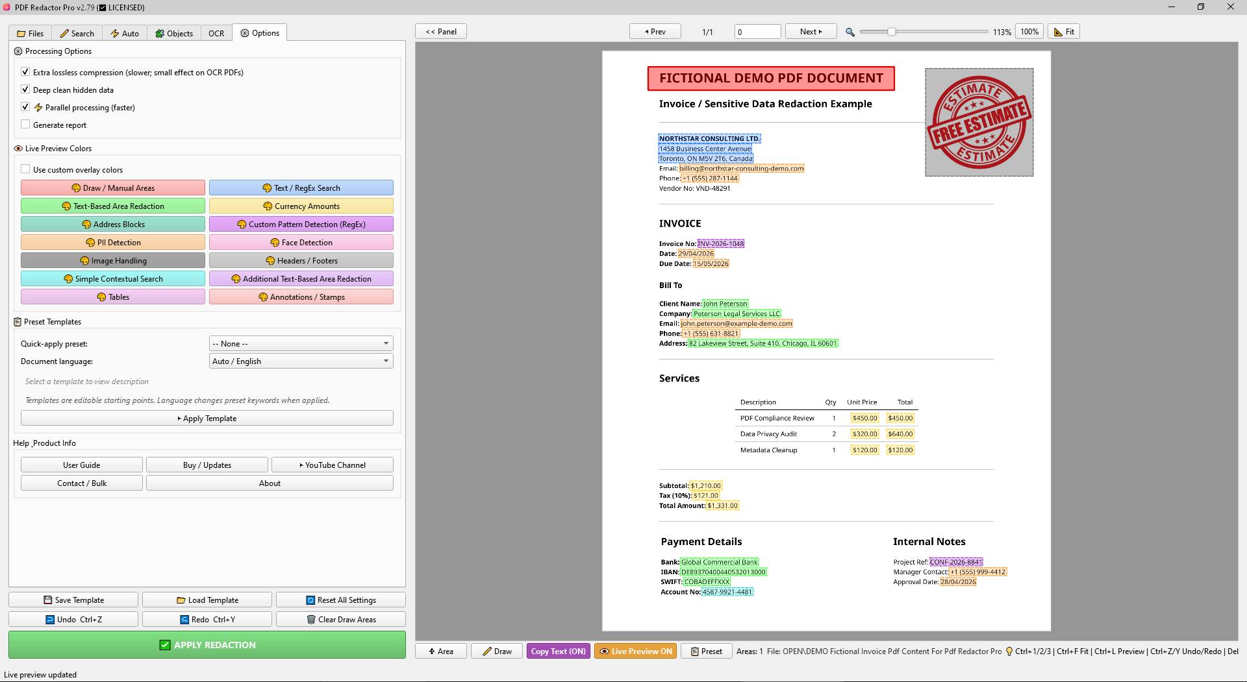Image resolution: width=1247 pixels, height=682 pixels.
Task: Click the highlighted invoice number INV-2026-1048
Action: tap(721, 244)
